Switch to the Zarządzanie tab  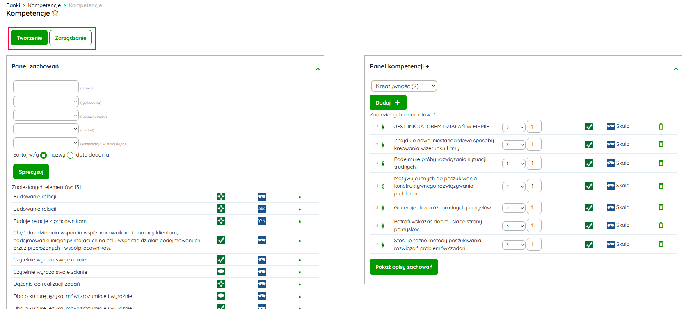click(71, 38)
